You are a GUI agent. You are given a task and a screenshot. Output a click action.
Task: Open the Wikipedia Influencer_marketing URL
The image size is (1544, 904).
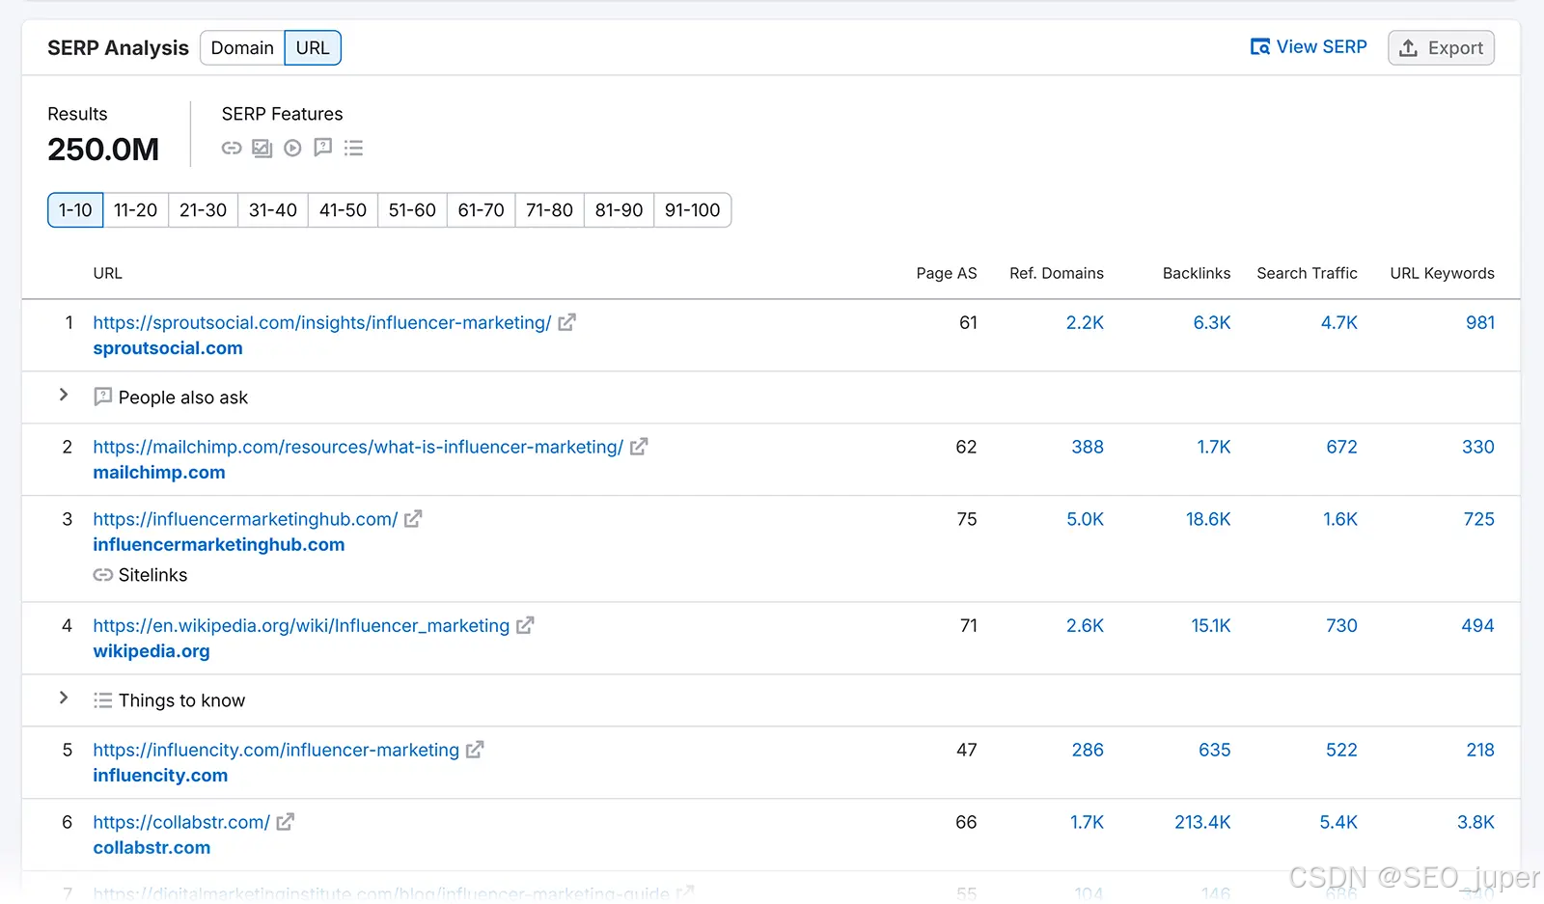pyautogui.click(x=301, y=626)
